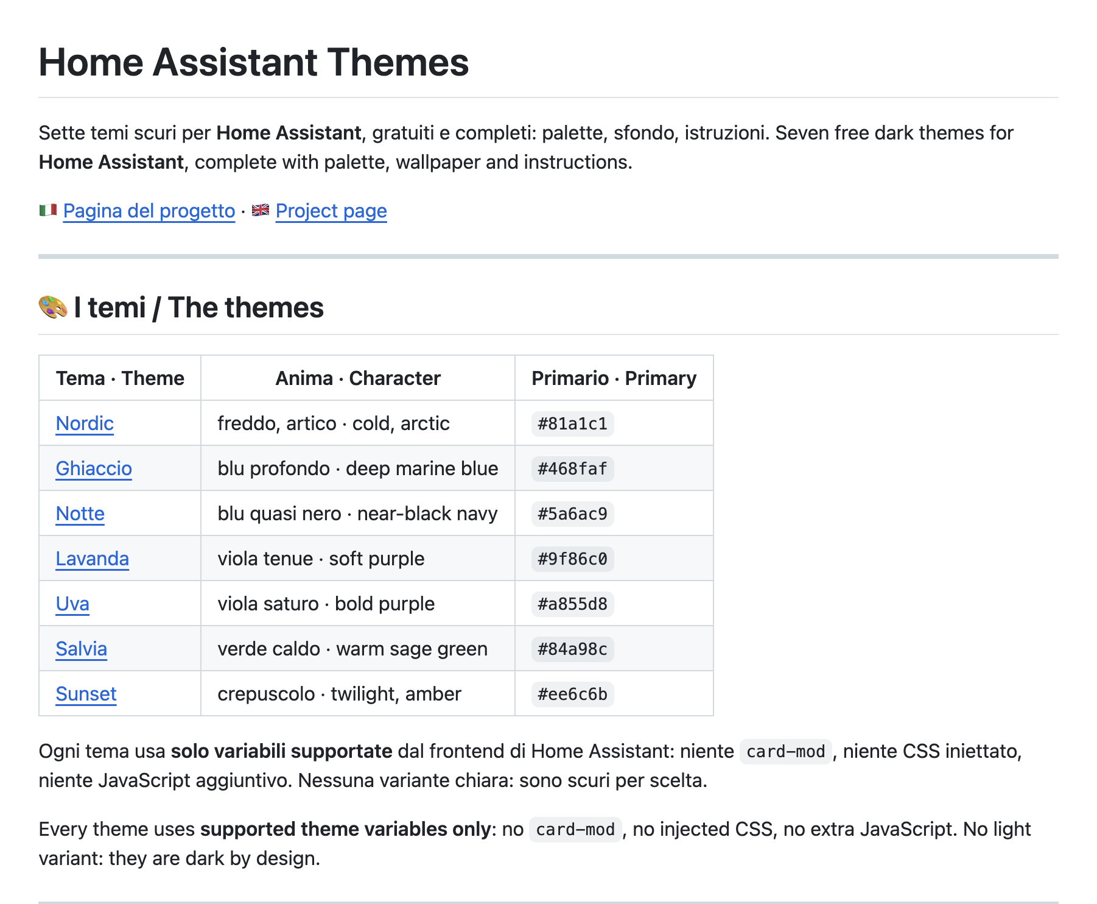Click the 'Tema · Theme' column header
The height and width of the screenshot is (904, 1097).
pyautogui.click(x=120, y=378)
